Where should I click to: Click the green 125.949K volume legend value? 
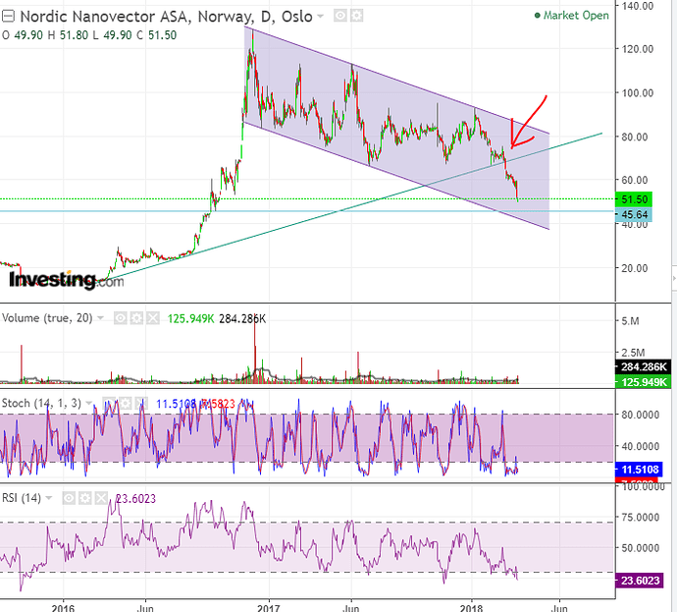pos(191,318)
